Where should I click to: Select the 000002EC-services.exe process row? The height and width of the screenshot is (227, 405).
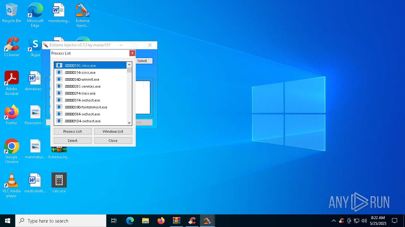click(90, 86)
